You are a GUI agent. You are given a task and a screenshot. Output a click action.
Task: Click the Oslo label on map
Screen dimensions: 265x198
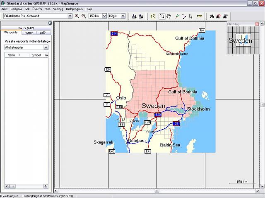pos(121,98)
